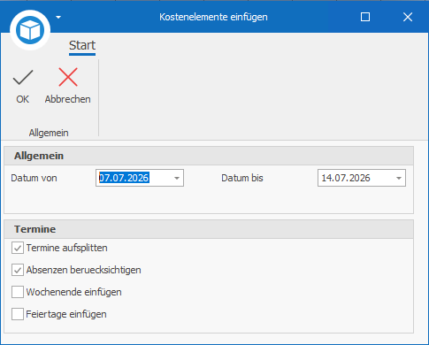This screenshot has width=429, height=345.
Task: Open the Datum bis calendar dropdown
Action: 399,178
